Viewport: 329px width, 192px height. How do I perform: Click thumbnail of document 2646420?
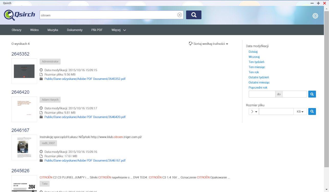pyautogui.click(x=24, y=109)
